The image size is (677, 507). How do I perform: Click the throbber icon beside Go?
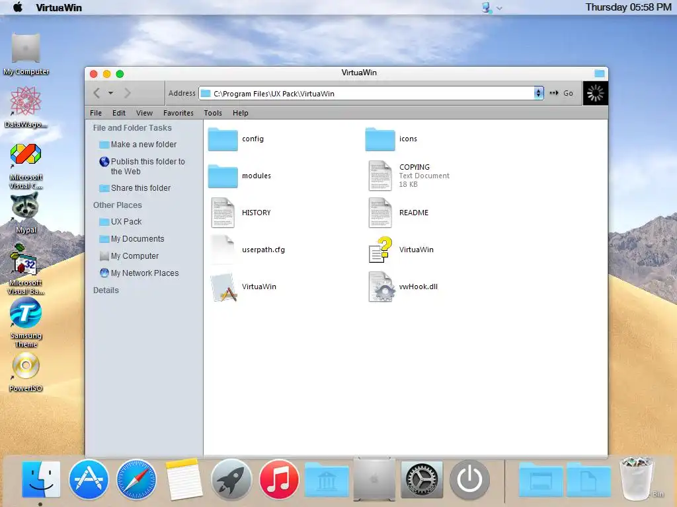(x=596, y=93)
